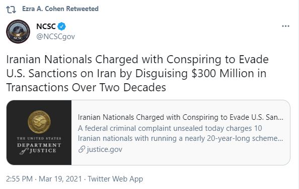This screenshot has height=189, width=299.
Task: Click the retweet arrows icon
Action: coord(11,9)
